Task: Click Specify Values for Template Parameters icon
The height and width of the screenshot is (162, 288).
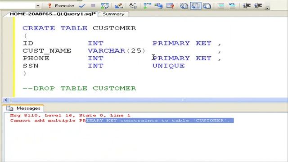Action: 133,6
